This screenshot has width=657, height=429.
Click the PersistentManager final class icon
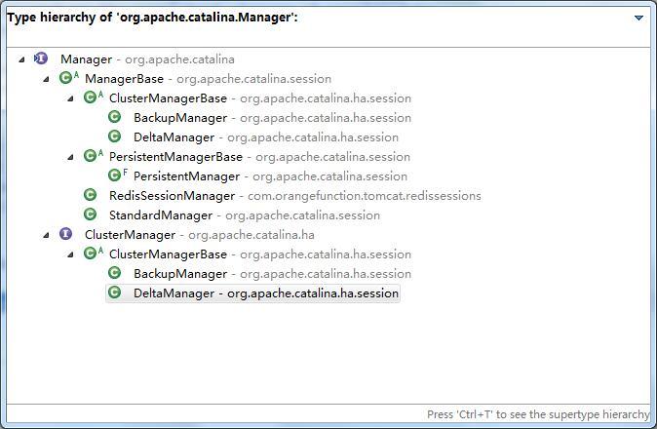coord(114,176)
